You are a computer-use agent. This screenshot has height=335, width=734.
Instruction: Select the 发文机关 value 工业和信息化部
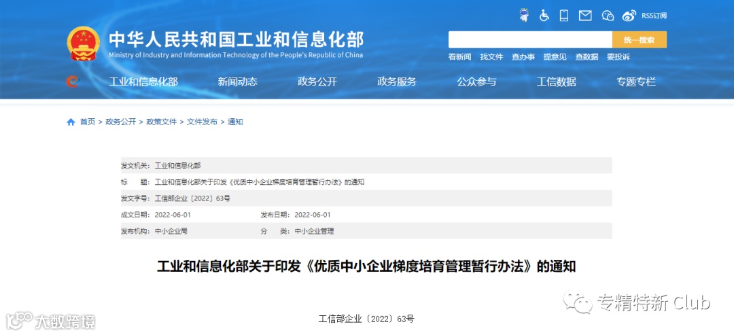pos(177,166)
